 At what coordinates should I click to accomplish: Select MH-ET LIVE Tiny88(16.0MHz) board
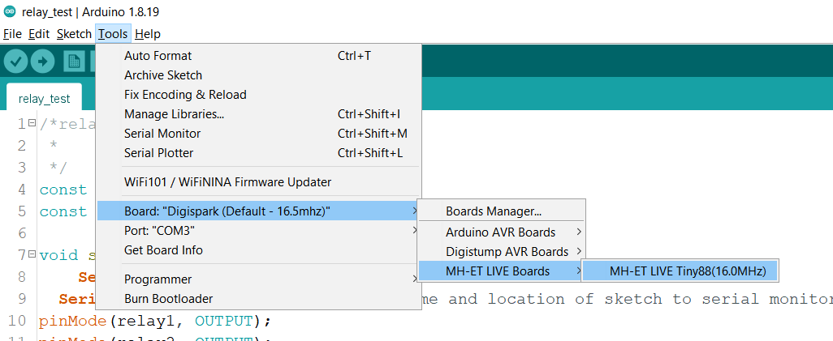pos(680,271)
